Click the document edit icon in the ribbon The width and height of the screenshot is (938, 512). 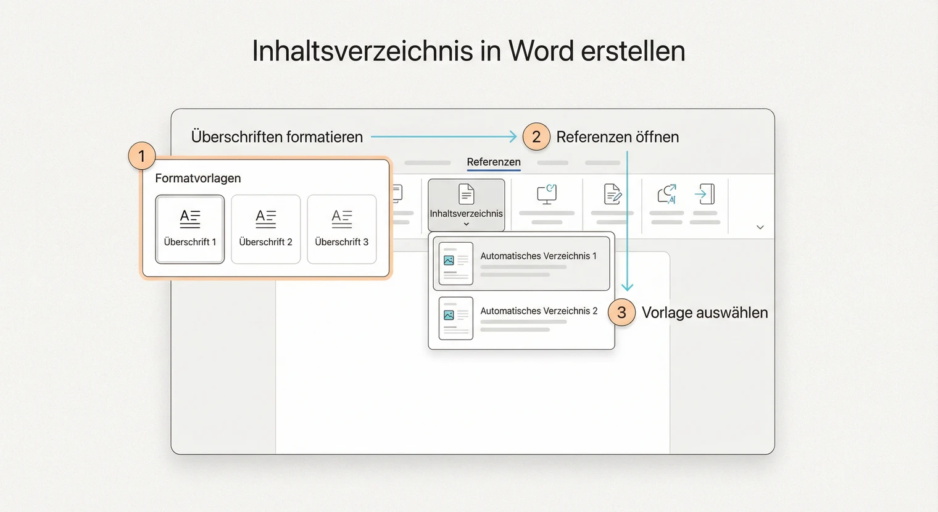612,195
